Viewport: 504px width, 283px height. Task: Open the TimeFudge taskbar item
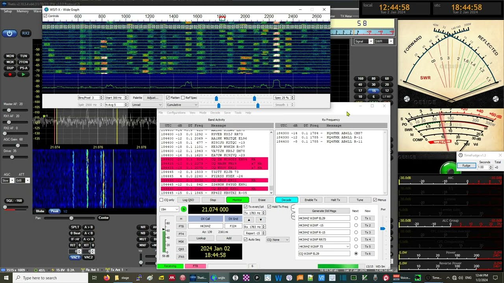click(x=433, y=277)
